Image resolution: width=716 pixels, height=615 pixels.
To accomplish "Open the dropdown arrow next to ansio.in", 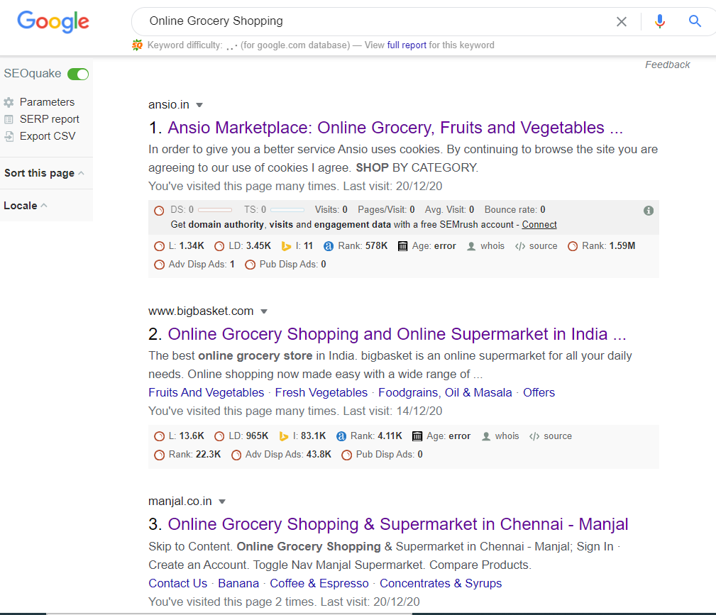I will click(199, 105).
